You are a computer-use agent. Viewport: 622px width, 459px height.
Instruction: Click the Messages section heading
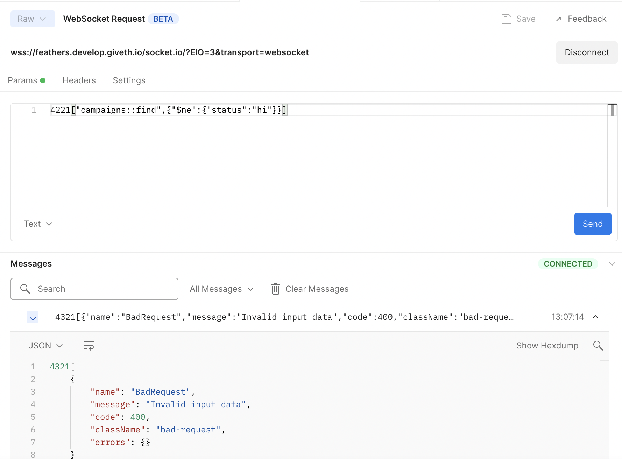tap(31, 264)
